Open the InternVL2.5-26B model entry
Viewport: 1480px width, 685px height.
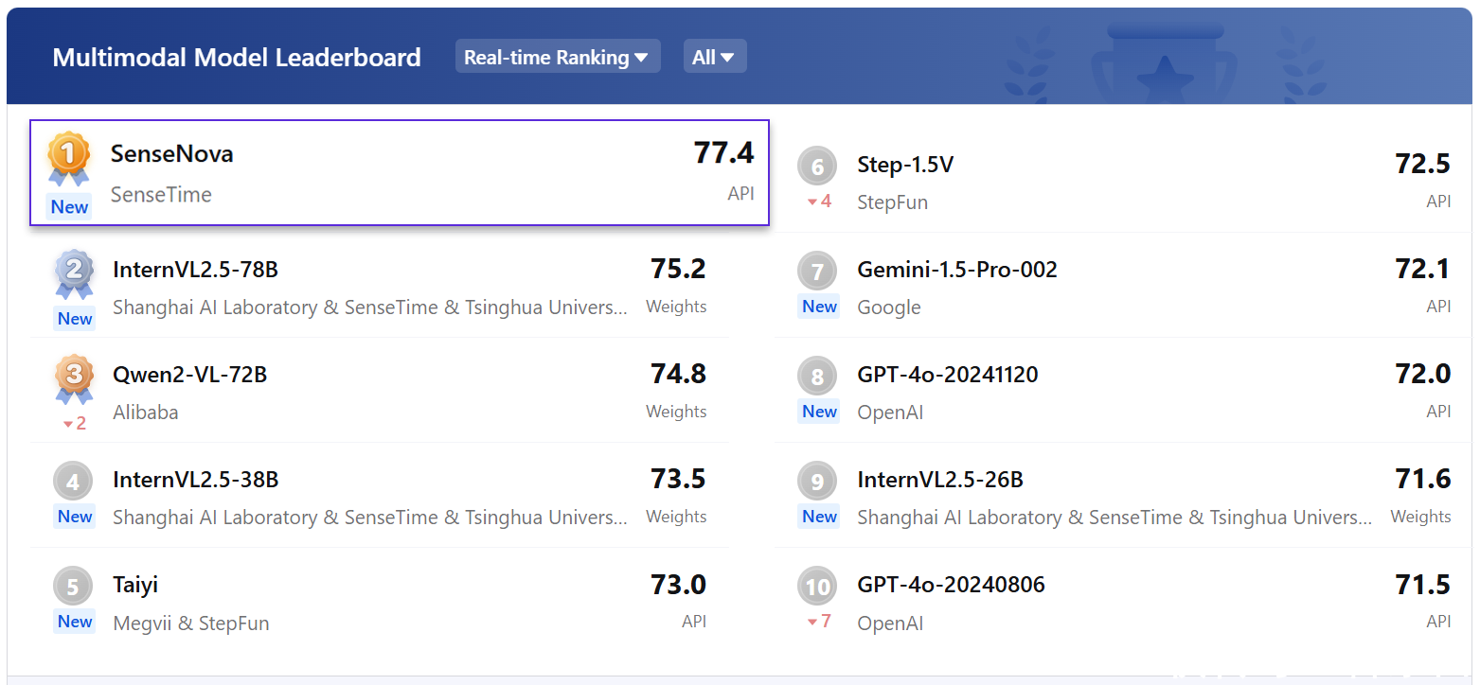(x=939, y=480)
